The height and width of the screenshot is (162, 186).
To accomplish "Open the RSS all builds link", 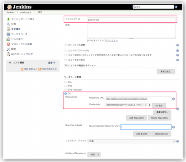I will (x=30, y=69).
